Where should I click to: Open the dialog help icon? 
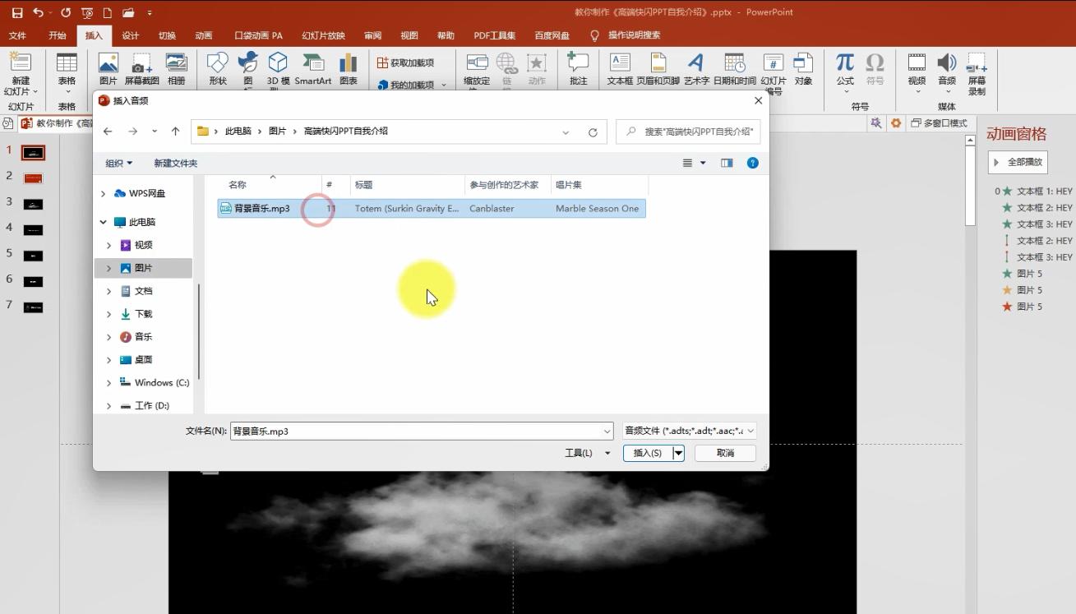752,163
